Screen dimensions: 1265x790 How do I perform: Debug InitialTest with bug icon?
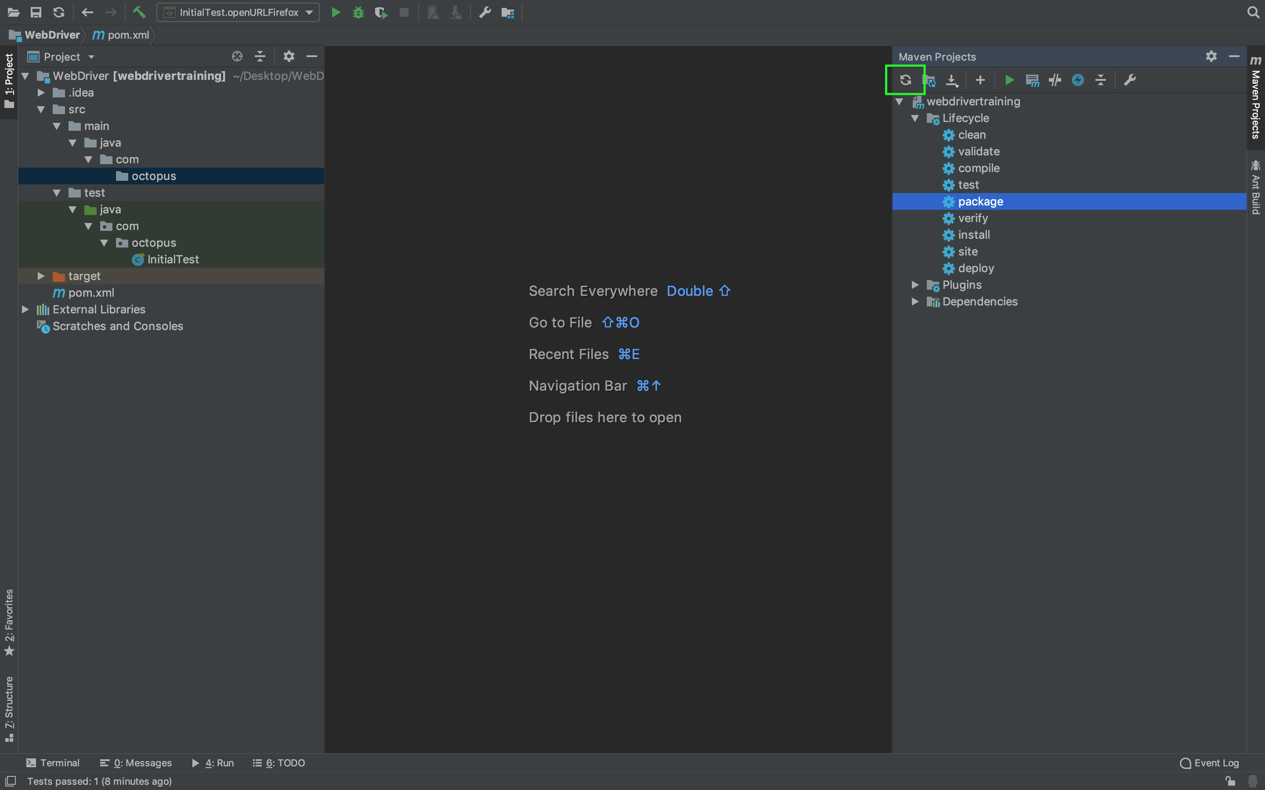click(358, 12)
